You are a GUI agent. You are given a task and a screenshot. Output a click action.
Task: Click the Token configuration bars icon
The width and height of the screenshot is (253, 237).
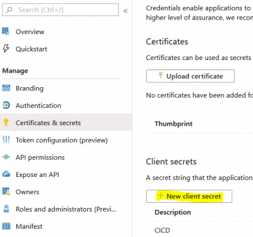pos(6,140)
